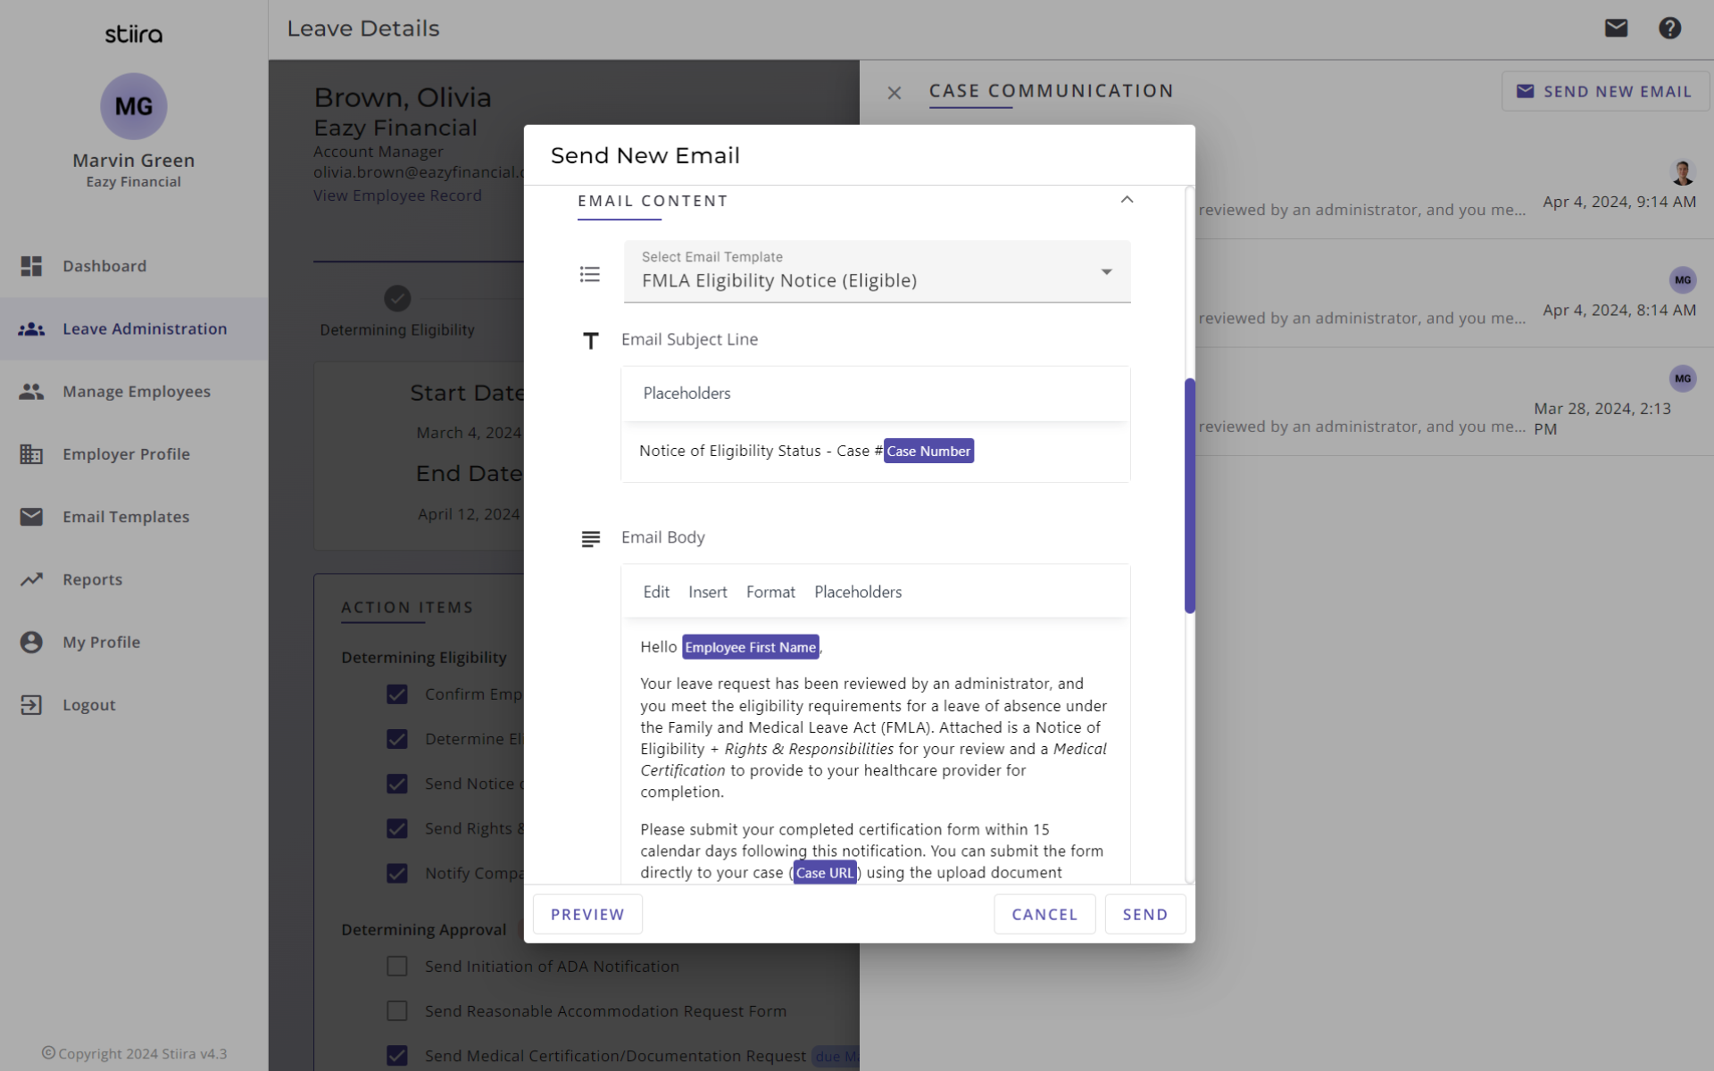Open Employer Profile sidebar item
The width and height of the screenshot is (1714, 1071).
125,454
